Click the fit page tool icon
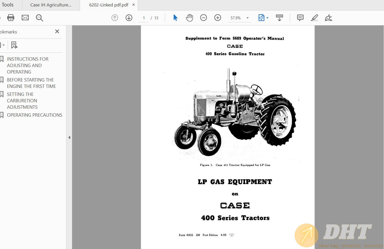The image size is (384, 249). (x=261, y=18)
